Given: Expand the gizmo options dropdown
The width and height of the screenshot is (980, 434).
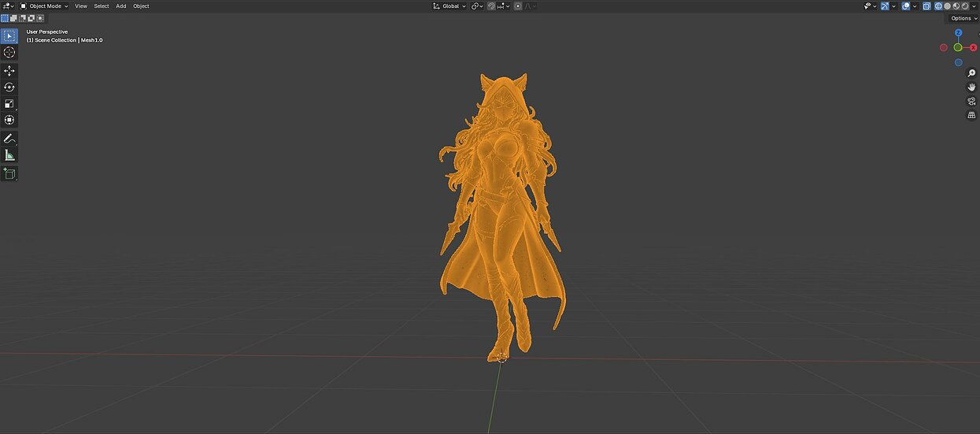Looking at the screenshot, I should [894, 6].
